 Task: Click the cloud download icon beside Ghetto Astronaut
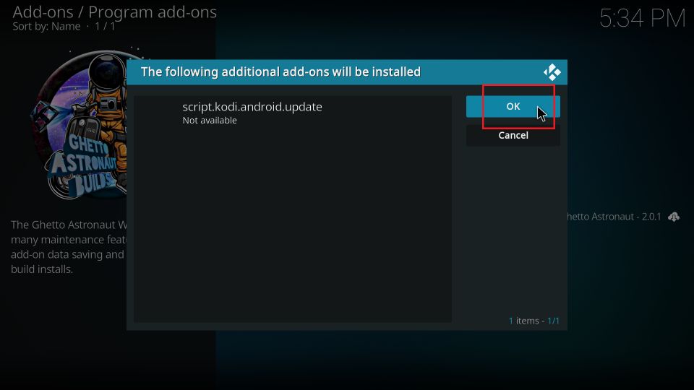click(x=674, y=217)
